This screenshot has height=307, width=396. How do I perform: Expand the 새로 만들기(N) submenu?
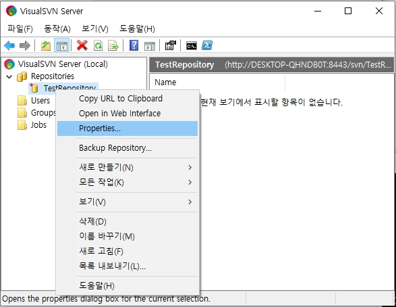pos(128,168)
